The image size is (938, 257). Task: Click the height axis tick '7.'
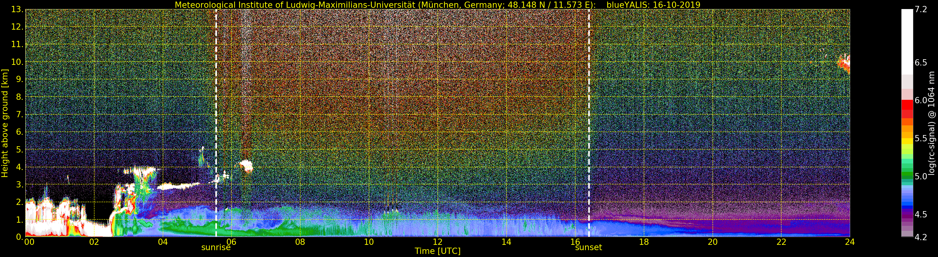tap(20, 114)
